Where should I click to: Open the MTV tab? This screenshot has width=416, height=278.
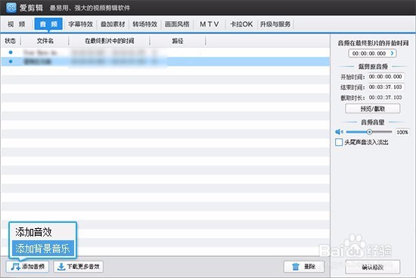click(210, 24)
